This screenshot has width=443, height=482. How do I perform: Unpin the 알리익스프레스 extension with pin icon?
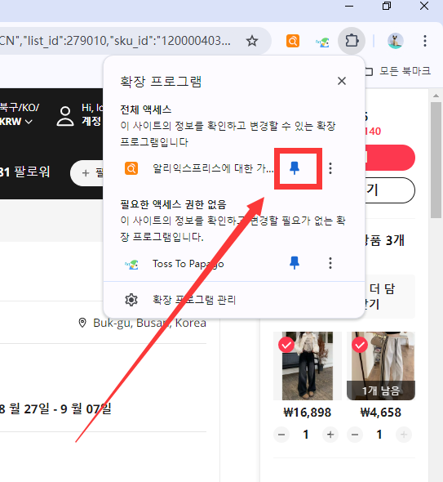pyautogui.click(x=295, y=168)
